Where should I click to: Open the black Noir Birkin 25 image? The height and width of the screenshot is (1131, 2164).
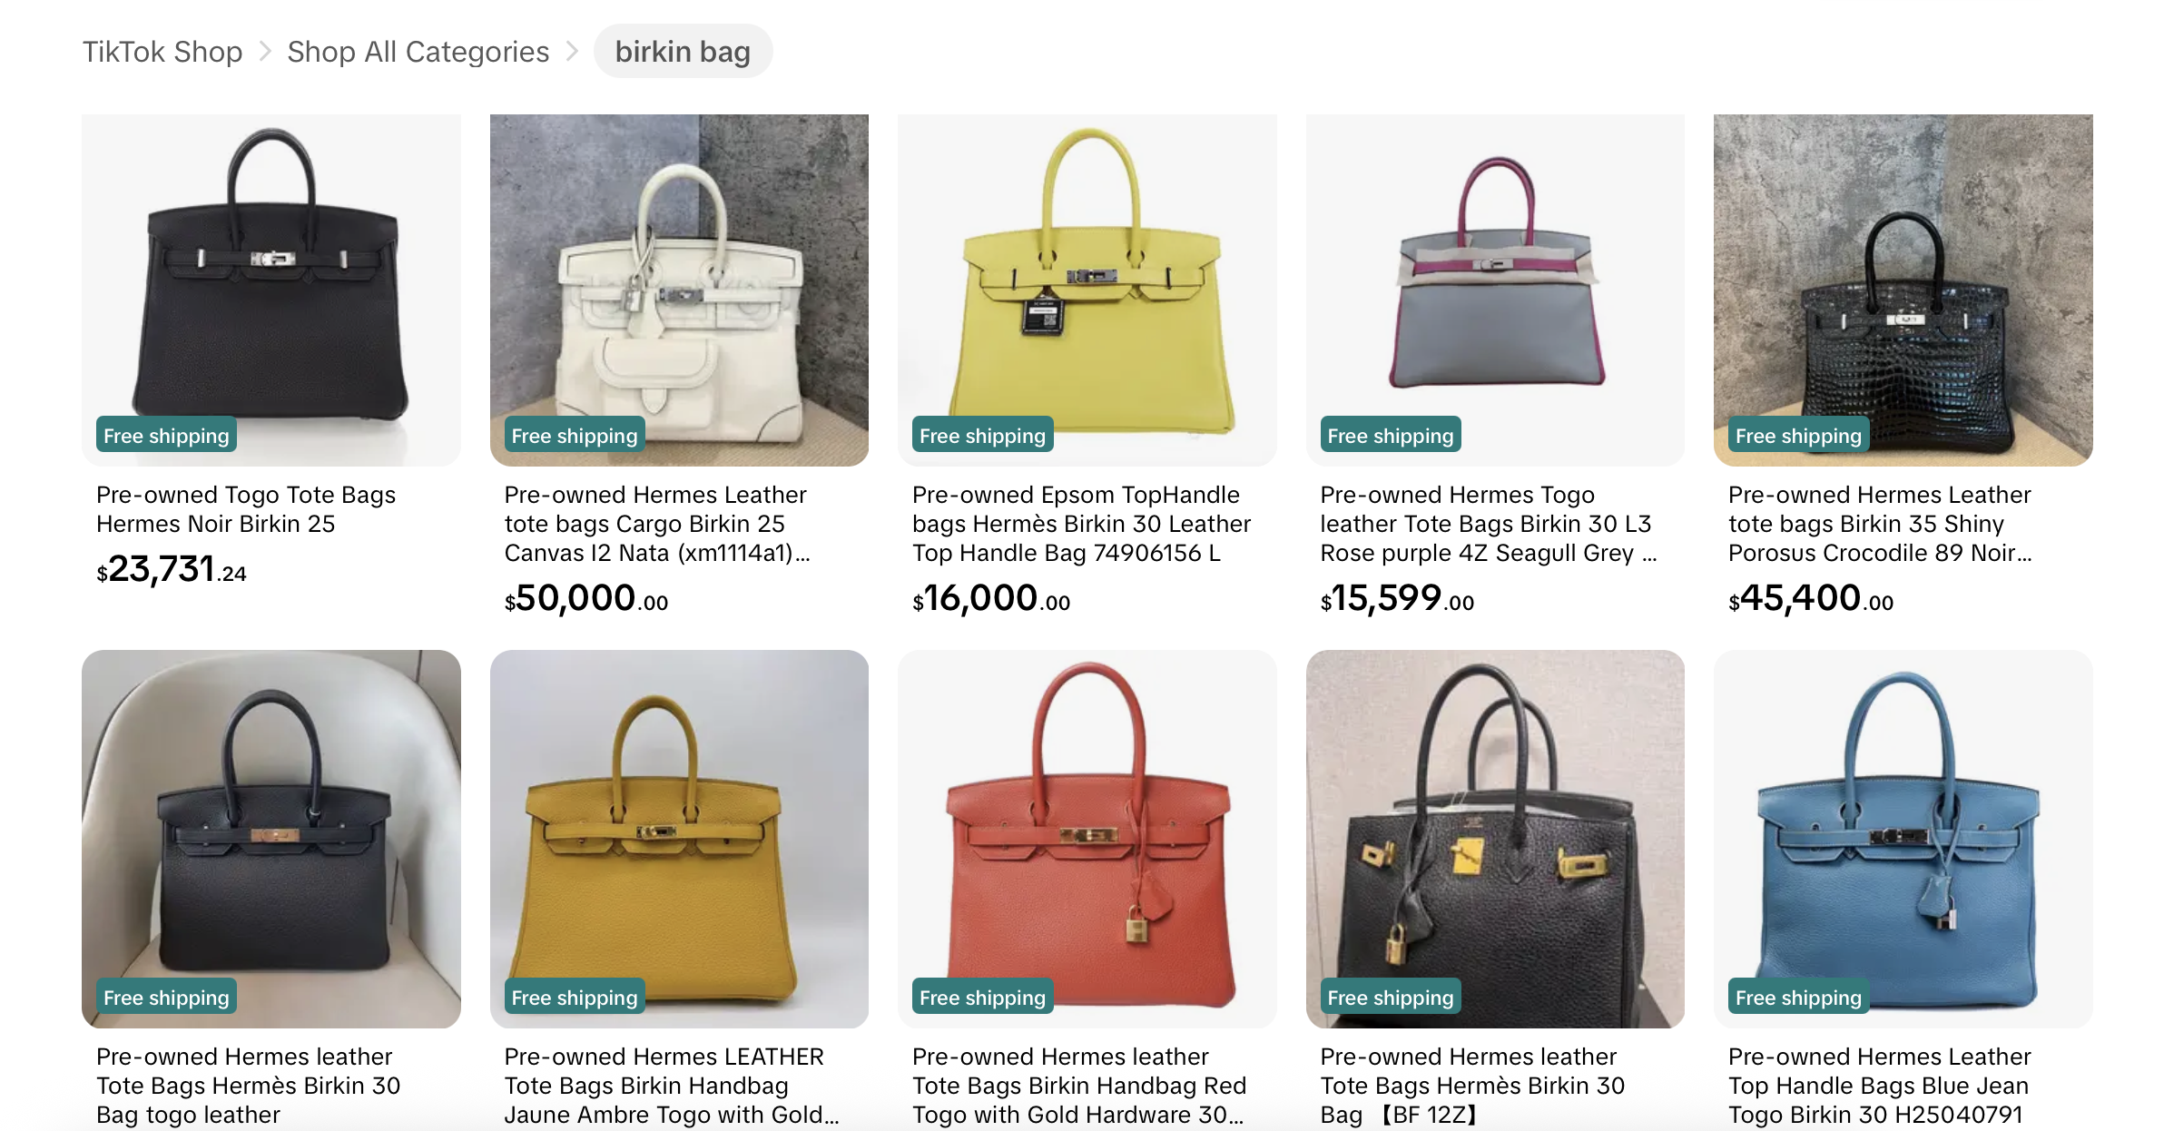[271, 290]
